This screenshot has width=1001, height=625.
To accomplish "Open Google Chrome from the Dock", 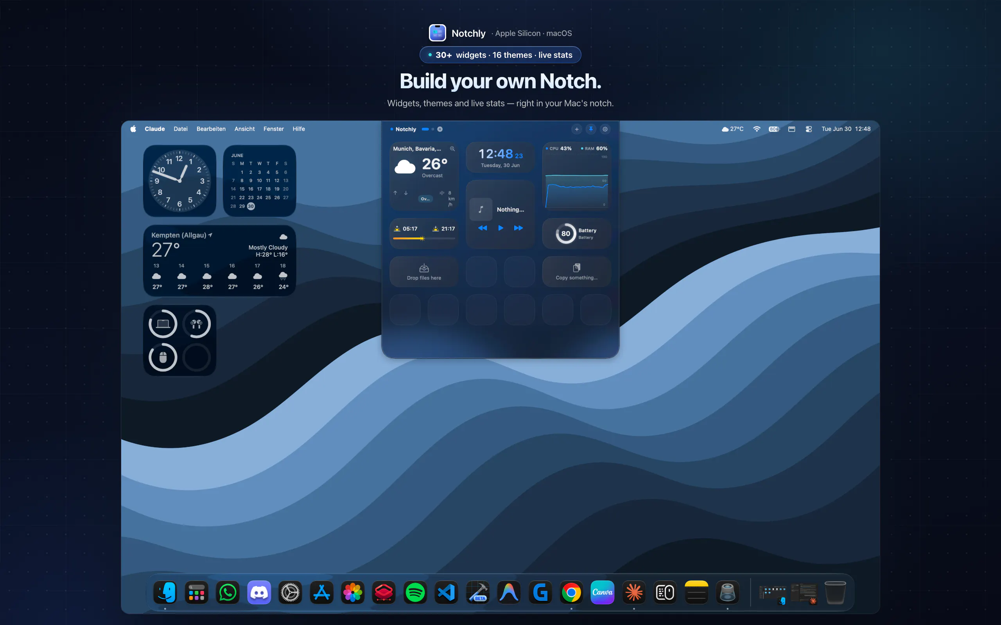I will point(571,592).
